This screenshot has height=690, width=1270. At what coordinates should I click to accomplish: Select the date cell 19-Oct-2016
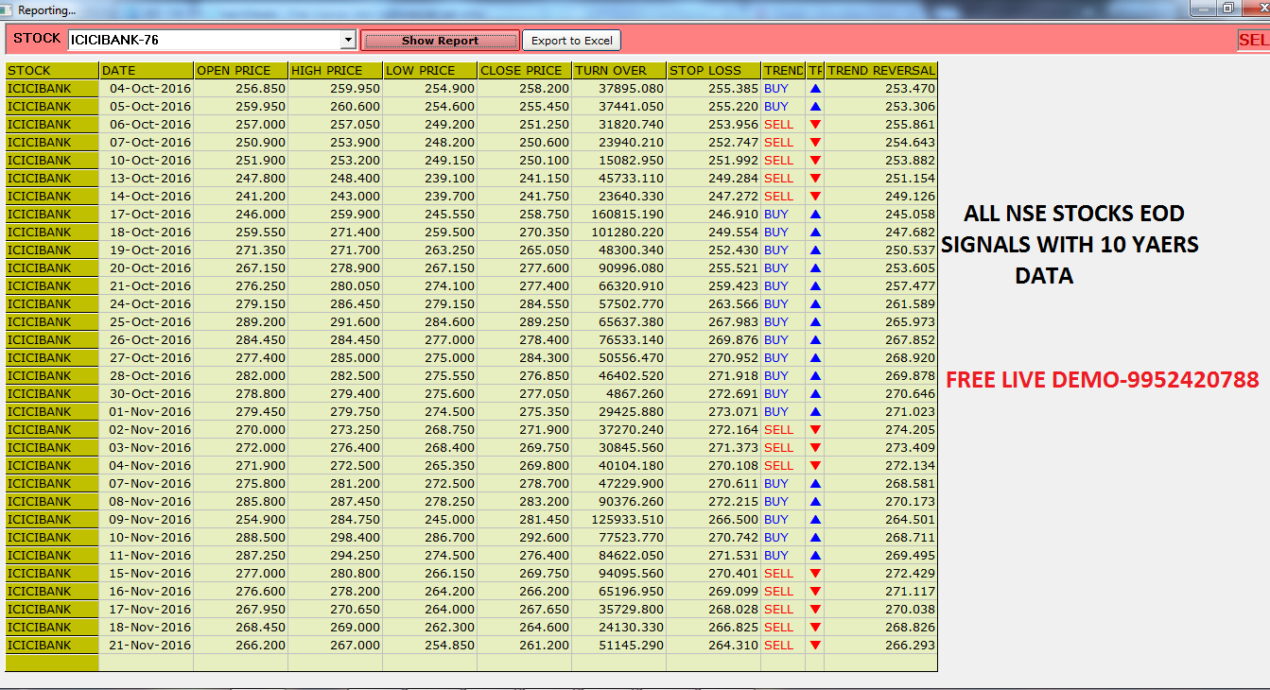(147, 250)
